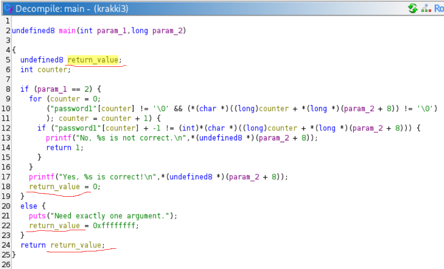
Task: Click the blue 'Ro' toolbar item
Action: [x=439, y=9]
